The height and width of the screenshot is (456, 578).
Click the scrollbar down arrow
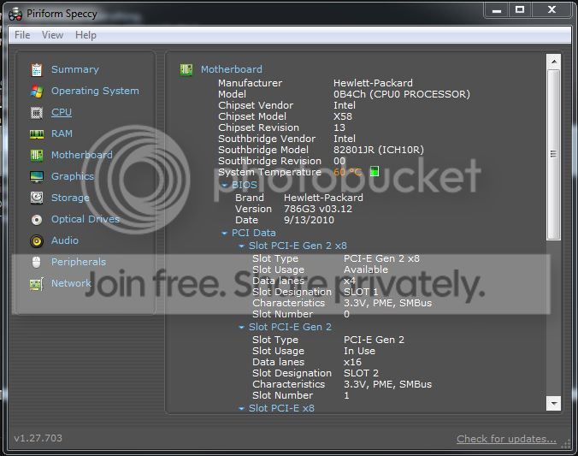tap(554, 404)
